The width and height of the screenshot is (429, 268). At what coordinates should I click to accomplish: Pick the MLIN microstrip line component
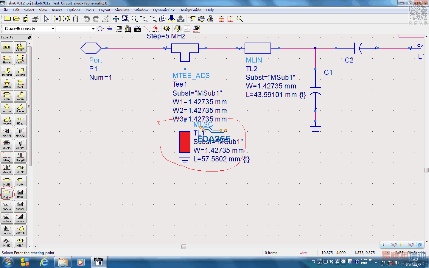pyautogui.click(x=7, y=181)
